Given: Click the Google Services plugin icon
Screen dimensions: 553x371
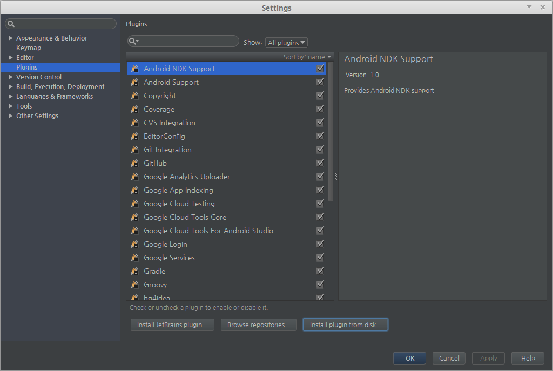Looking at the screenshot, I should [x=134, y=258].
